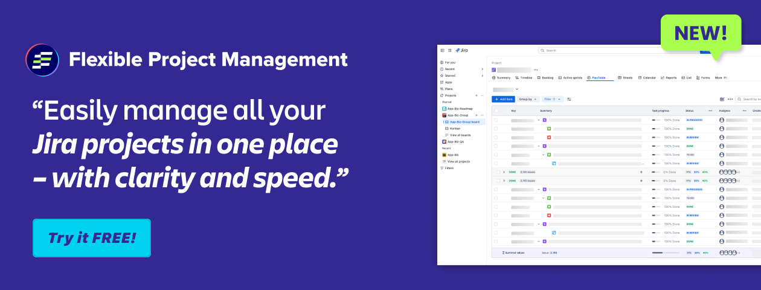The height and width of the screenshot is (290, 761).
Task: Click the top Jira Search field
Action: pyautogui.click(x=619, y=50)
